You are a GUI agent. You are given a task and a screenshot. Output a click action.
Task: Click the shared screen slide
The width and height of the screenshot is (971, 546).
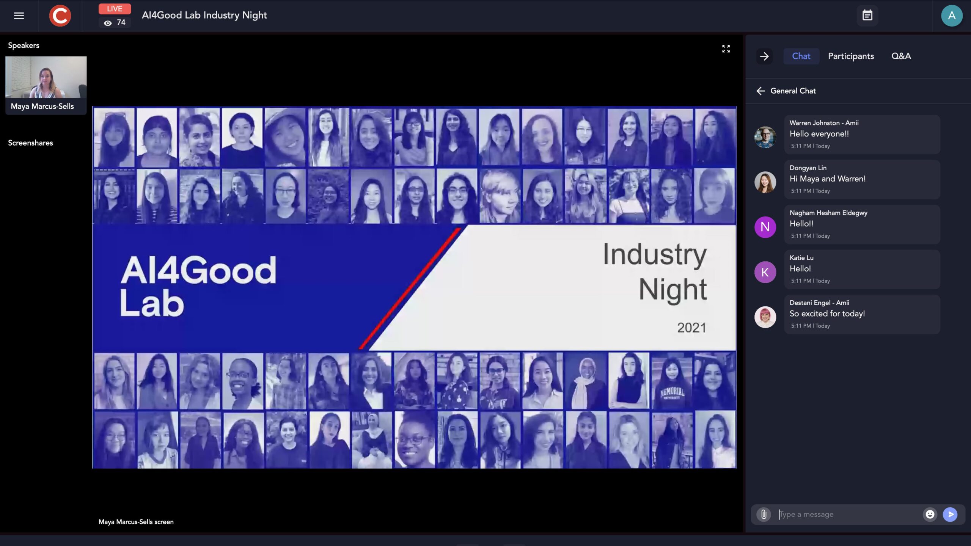tap(414, 287)
